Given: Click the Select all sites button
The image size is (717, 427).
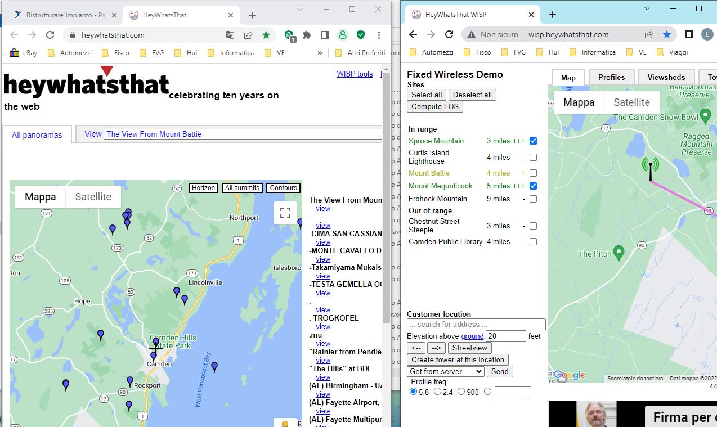Looking at the screenshot, I should click(x=427, y=95).
